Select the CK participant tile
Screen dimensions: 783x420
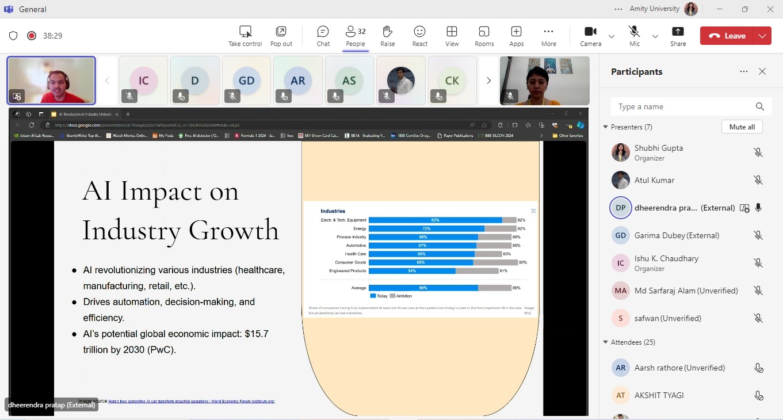point(452,81)
